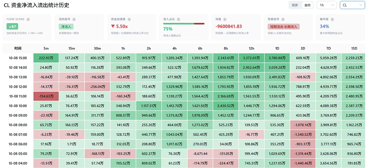This screenshot has height=168, width=390.
Task: Open the help icon beside FLOW SCORE
Action: 28,19
